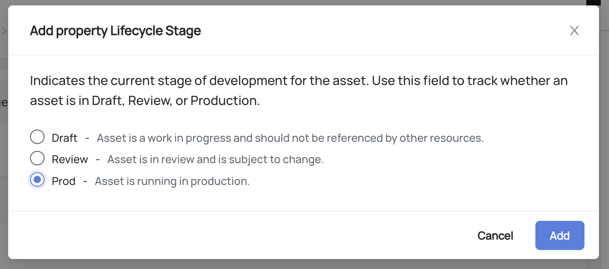
Task: Click the Review option label
Action: (70, 159)
